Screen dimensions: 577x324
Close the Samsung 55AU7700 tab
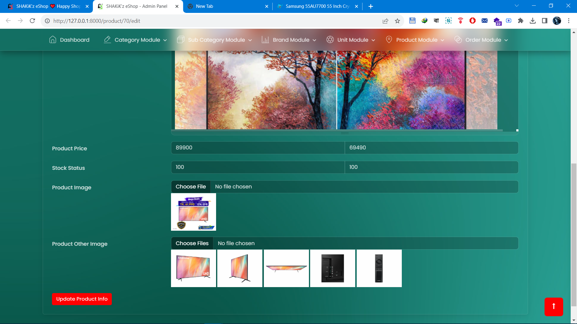click(356, 6)
